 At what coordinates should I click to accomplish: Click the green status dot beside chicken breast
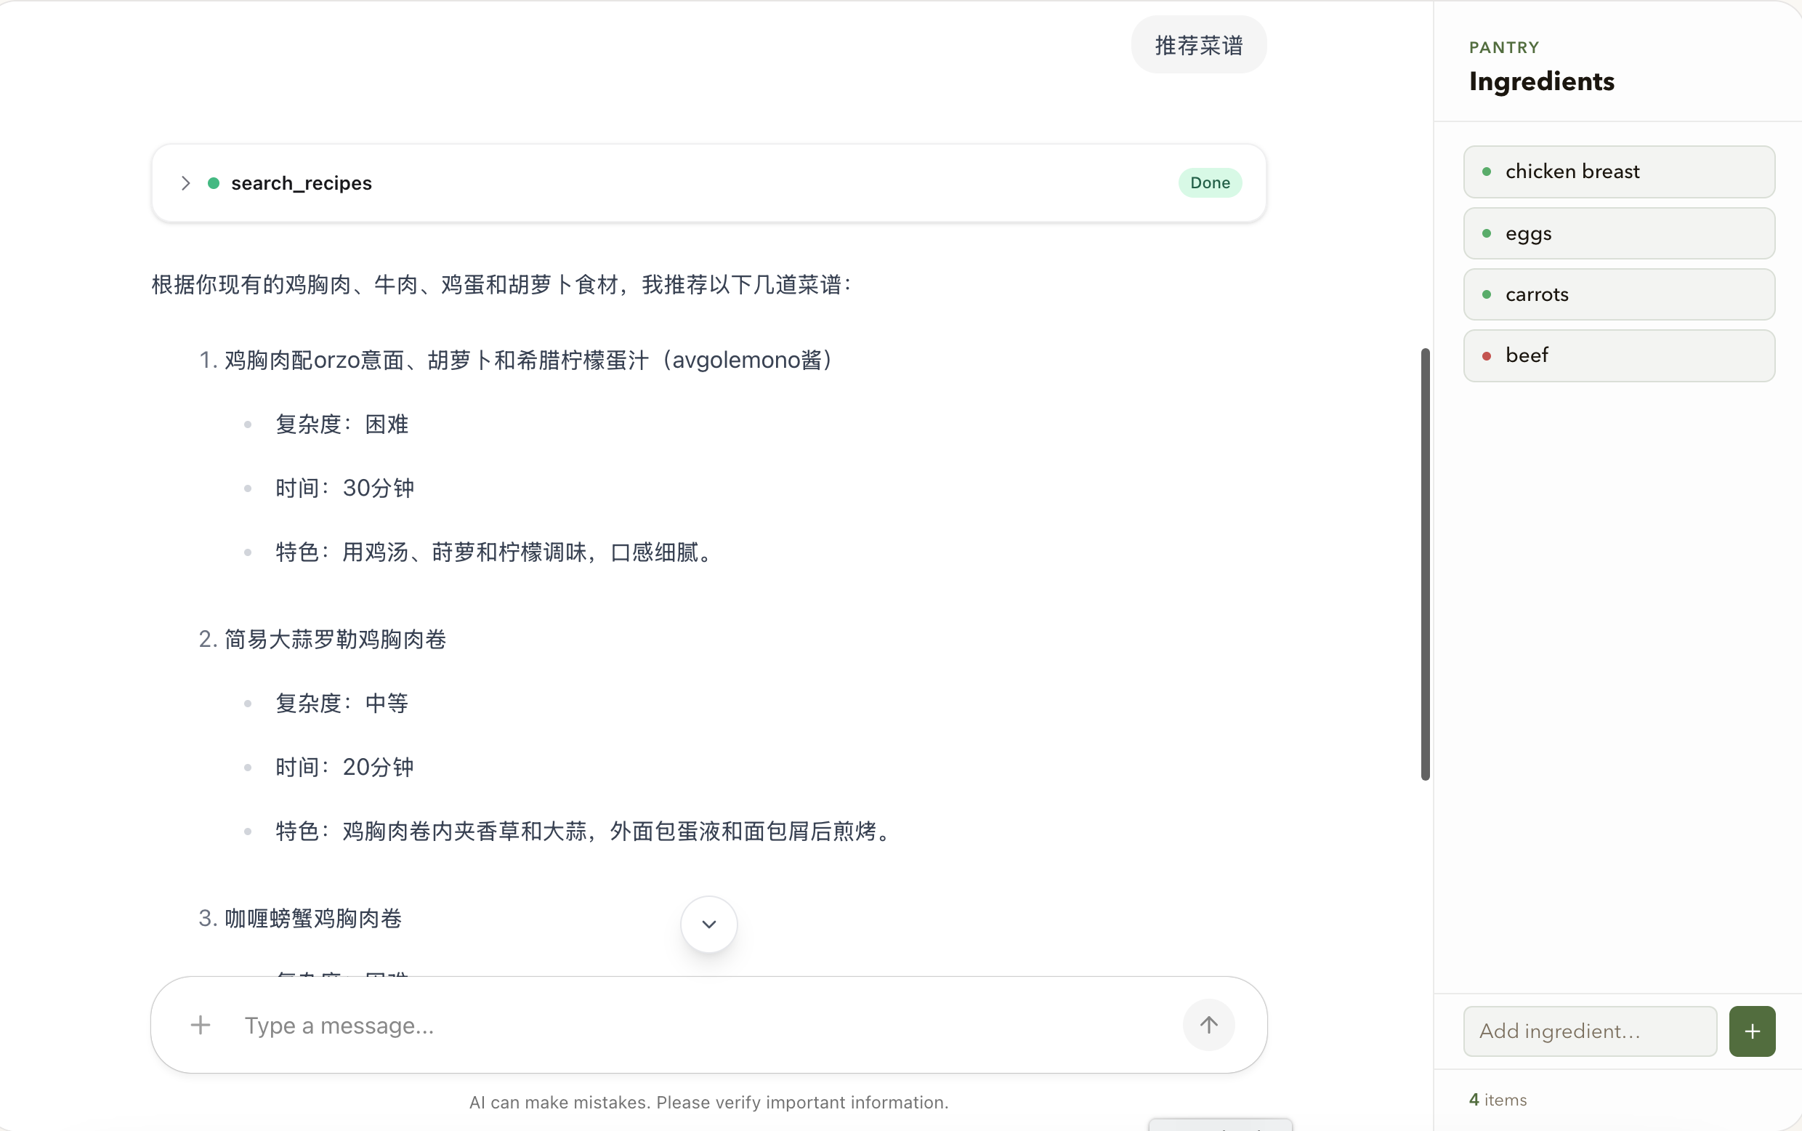(1487, 172)
